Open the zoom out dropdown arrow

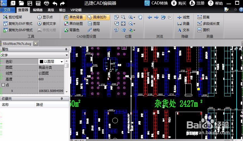[134, 24]
